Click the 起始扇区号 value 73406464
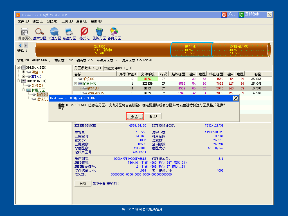Image resolution: width=288 pixels, height=216 pixels. 139,152
